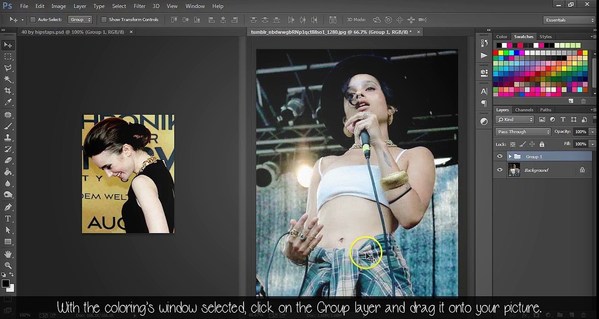This screenshot has height=319, width=599.
Task: Align top edges in options bar
Action: pyautogui.click(x=174, y=19)
